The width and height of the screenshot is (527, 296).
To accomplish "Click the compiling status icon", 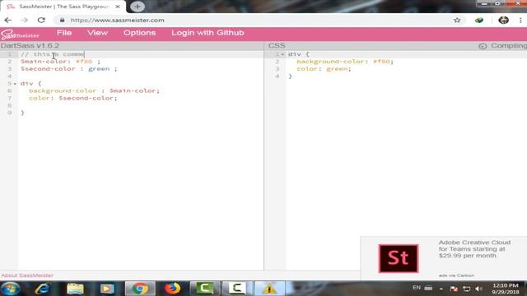I will pyautogui.click(x=483, y=46).
